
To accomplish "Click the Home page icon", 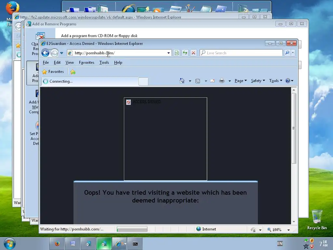I will tap(182, 81).
